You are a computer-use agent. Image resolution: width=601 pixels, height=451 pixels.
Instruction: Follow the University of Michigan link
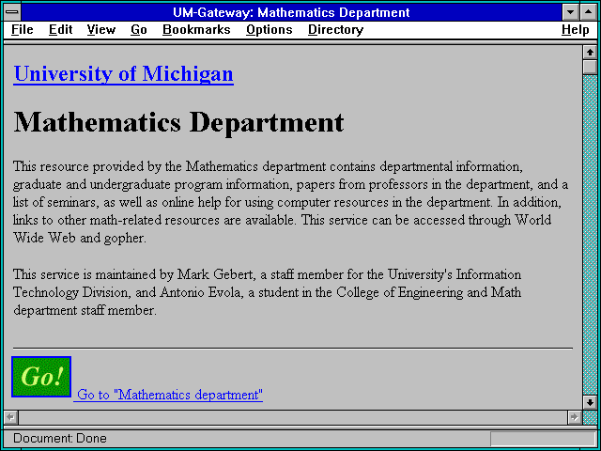(123, 73)
